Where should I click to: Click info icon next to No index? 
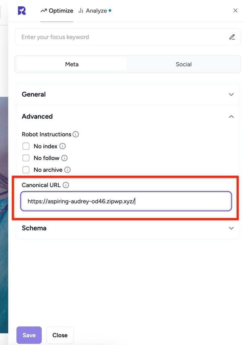62,146
